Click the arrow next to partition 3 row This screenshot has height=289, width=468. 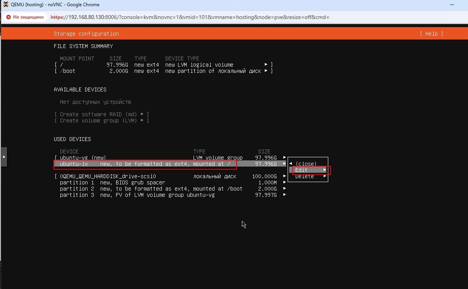pyautogui.click(x=285, y=195)
